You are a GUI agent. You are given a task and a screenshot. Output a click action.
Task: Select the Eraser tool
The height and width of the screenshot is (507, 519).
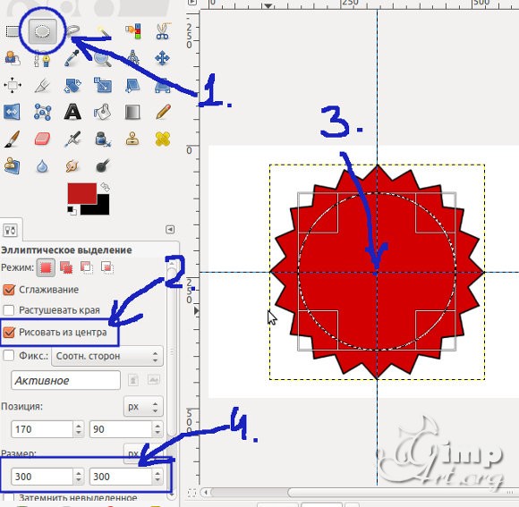coord(42,139)
